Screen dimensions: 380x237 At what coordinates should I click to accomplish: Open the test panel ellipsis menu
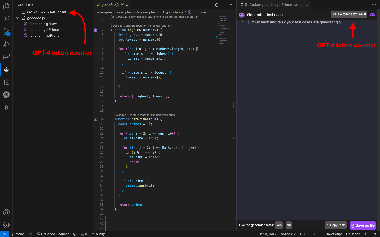pos(374,4)
